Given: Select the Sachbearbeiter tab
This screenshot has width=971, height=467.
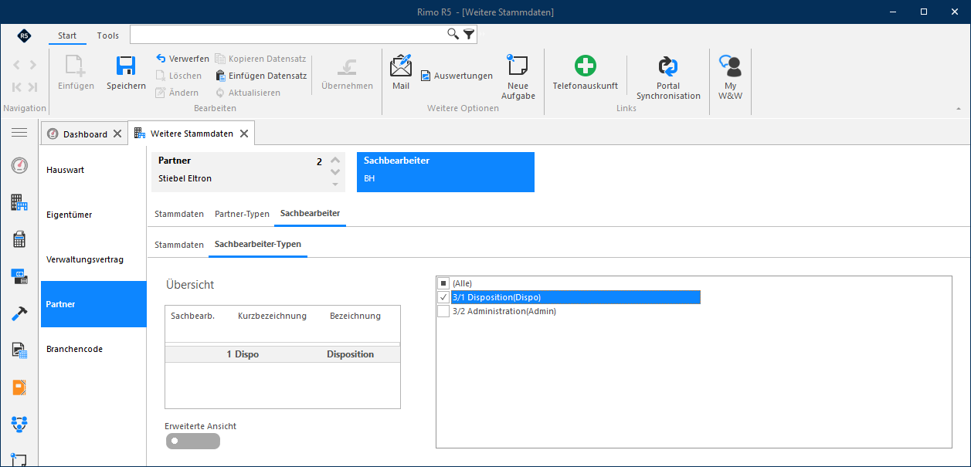Looking at the screenshot, I should pyautogui.click(x=310, y=213).
